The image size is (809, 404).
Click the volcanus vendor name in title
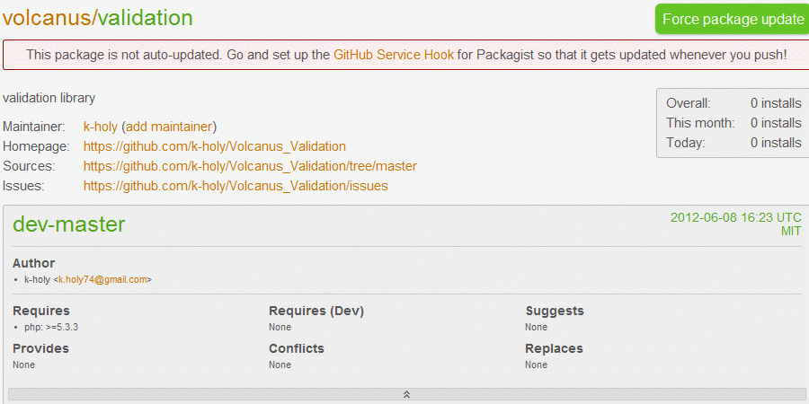click(x=47, y=18)
